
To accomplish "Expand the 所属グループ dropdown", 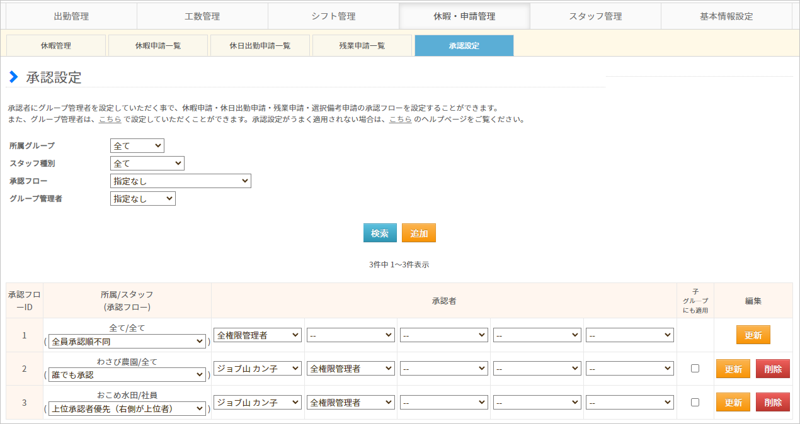I will (x=137, y=146).
